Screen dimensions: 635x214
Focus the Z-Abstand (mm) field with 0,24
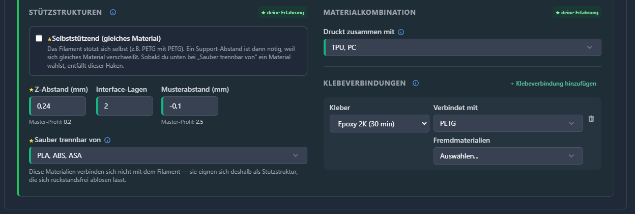(x=58, y=106)
